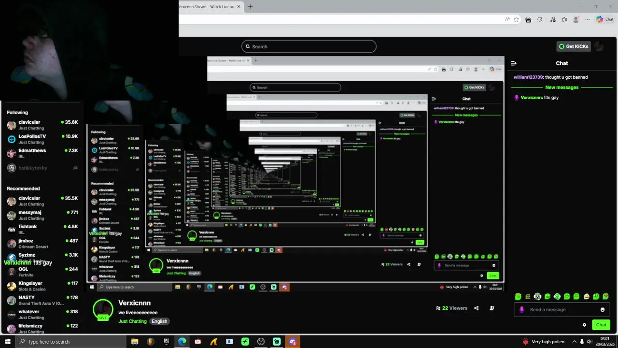Viewport: 618px width, 348px height.
Task: Open recommended channel NASTY
Action: click(42, 300)
